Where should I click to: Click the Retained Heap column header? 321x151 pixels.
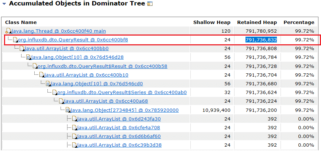[x=257, y=23]
